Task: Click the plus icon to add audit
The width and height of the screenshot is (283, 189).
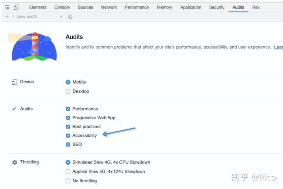Action: click(7, 17)
